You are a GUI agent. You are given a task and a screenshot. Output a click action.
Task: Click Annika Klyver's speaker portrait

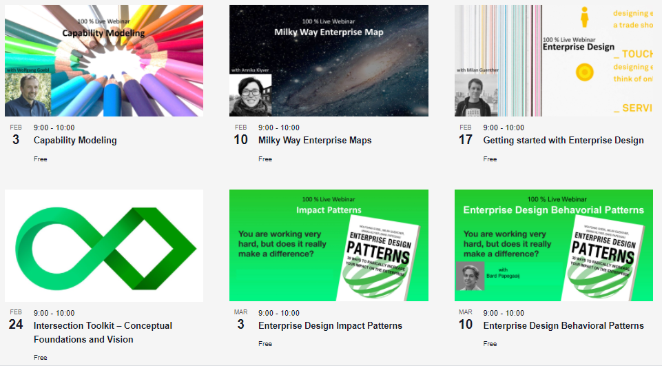pyautogui.click(x=250, y=95)
